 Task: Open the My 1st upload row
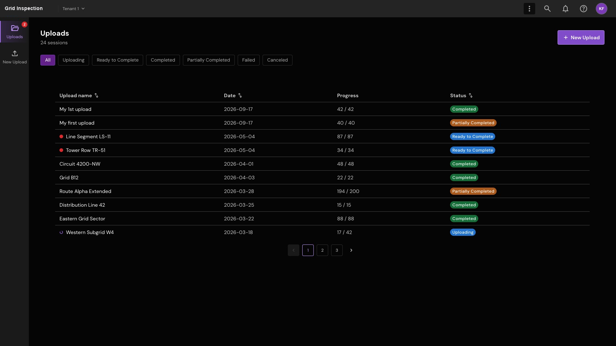(322, 109)
